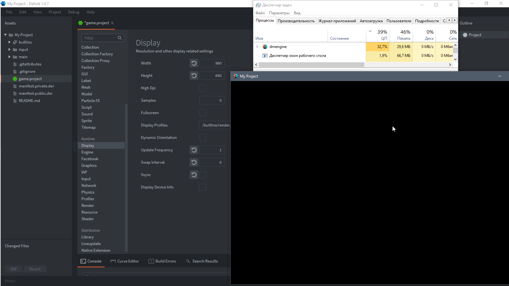Viewport: 509px width, 286px height.
Task: Click the Defold logo in title bar
Action: [3, 3]
